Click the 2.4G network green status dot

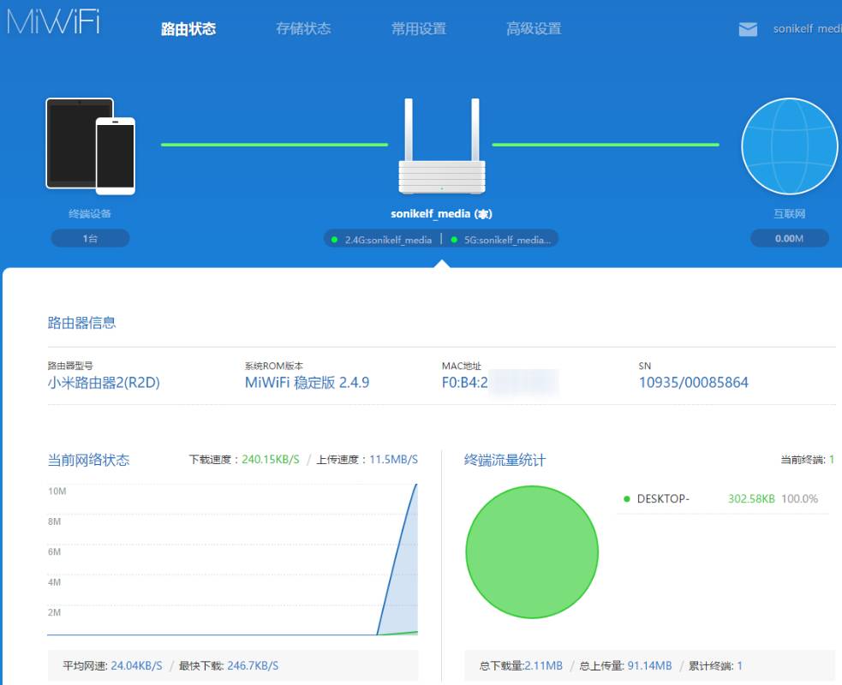point(334,240)
